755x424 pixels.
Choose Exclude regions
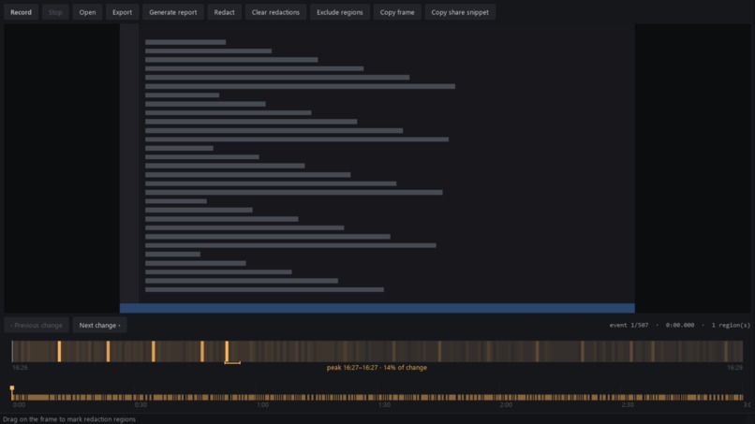[x=339, y=12]
